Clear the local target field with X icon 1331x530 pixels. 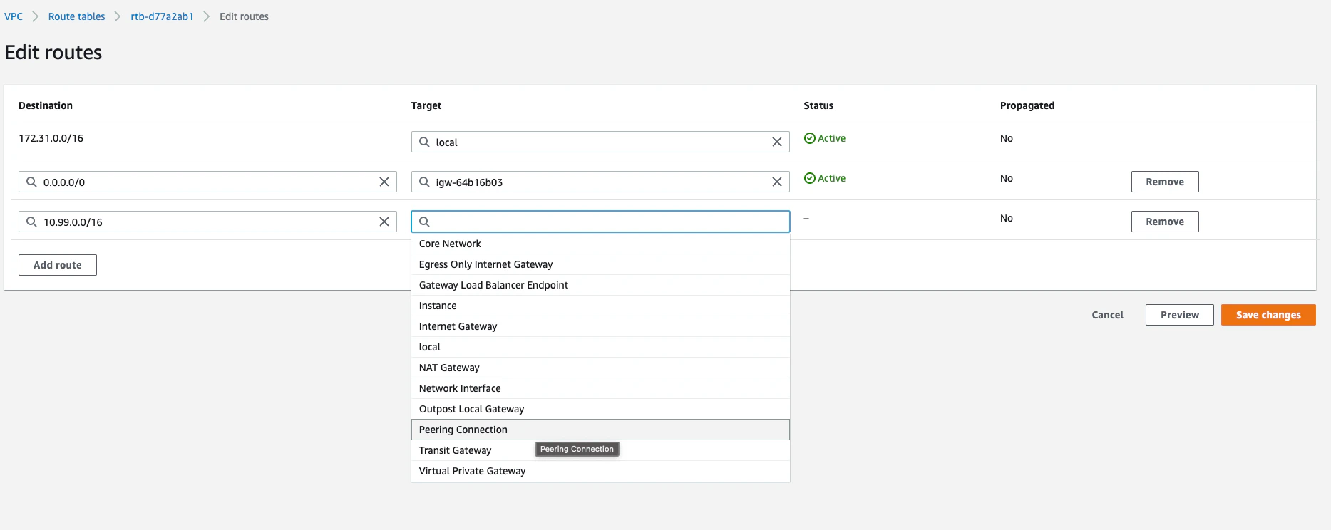click(x=777, y=142)
